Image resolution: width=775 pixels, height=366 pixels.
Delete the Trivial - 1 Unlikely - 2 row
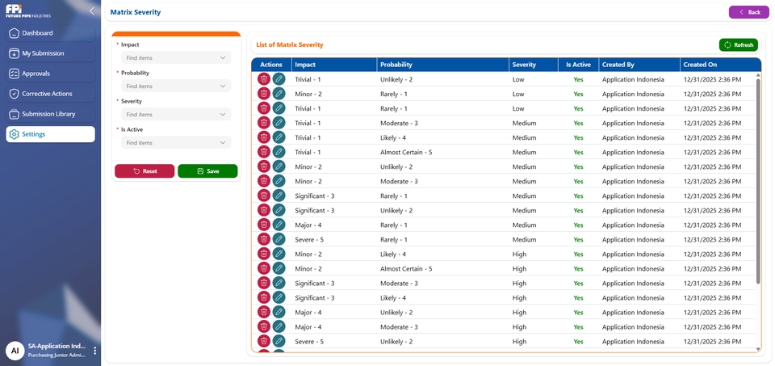[263, 79]
